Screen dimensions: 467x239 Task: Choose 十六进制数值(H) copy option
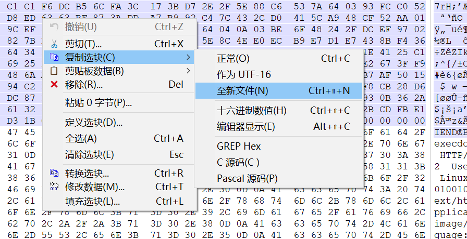coord(252,110)
